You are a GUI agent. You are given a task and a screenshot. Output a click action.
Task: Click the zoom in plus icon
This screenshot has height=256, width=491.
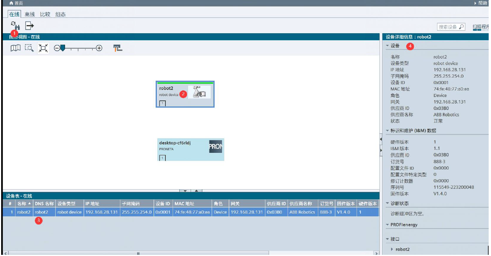point(99,48)
